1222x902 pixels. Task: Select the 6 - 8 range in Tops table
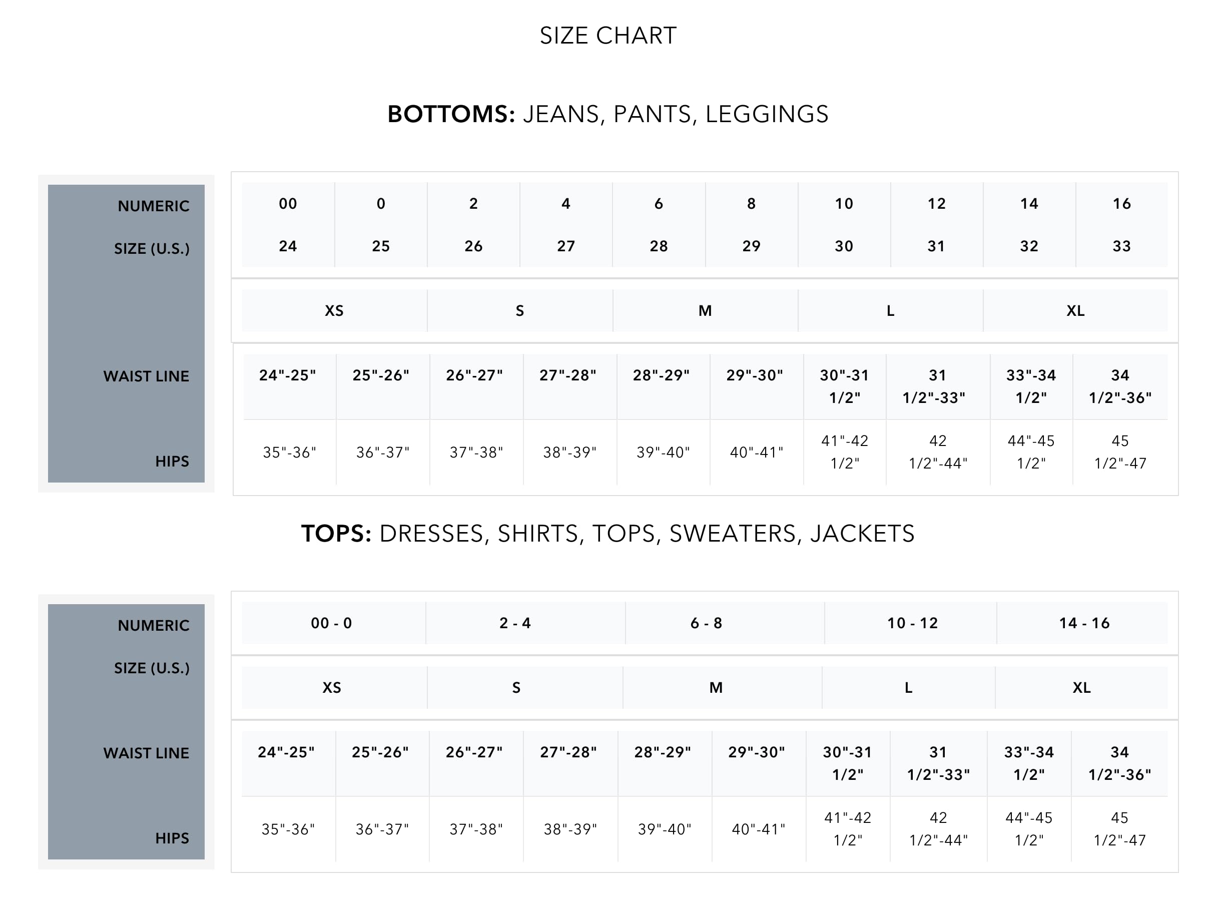[x=706, y=623]
